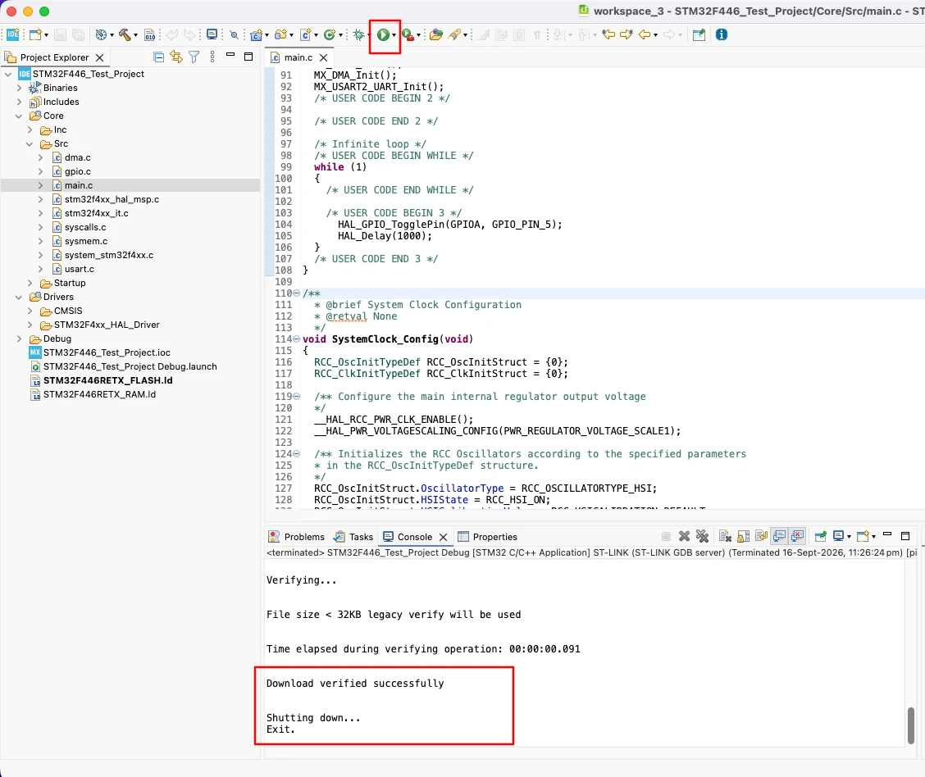Expand the Binaries tree node
This screenshot has height=777, width=925.
[x=19, y=88]
